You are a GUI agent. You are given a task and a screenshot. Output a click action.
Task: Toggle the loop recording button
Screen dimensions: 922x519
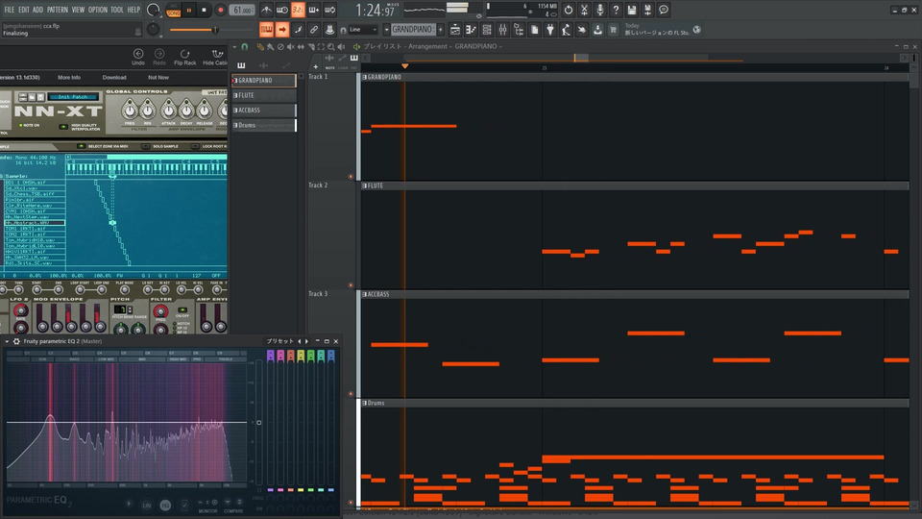click(x=329, y=10)
